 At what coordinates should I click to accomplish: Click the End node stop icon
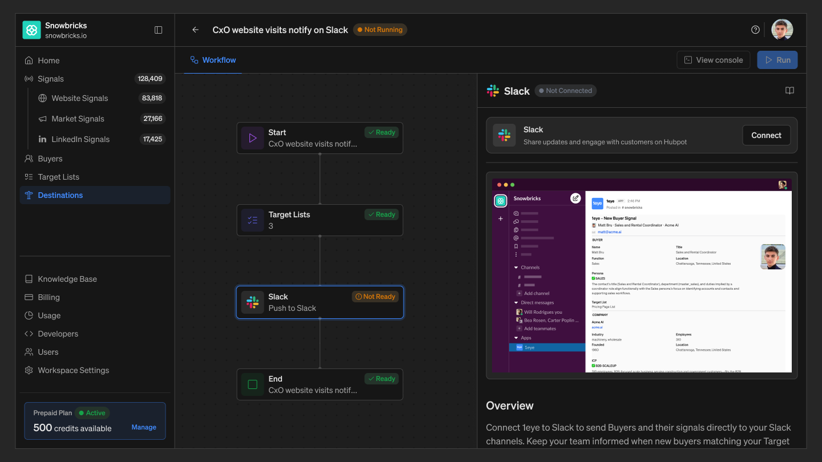(x=252, y=384)
